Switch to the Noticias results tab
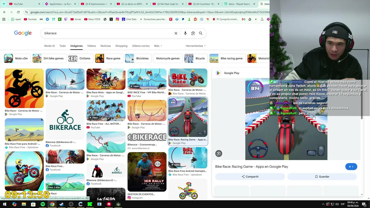 pos(106,46)
